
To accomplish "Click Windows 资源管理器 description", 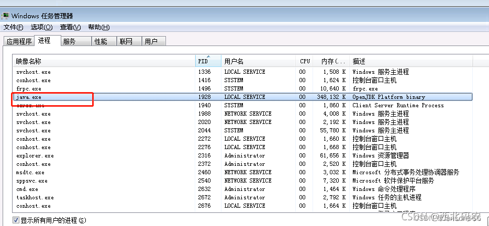I will pyautogui.click(x=381, y=155).
